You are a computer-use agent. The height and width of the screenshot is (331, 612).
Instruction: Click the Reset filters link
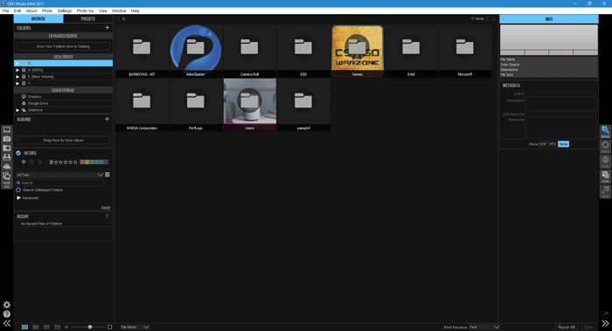point(106,207)
